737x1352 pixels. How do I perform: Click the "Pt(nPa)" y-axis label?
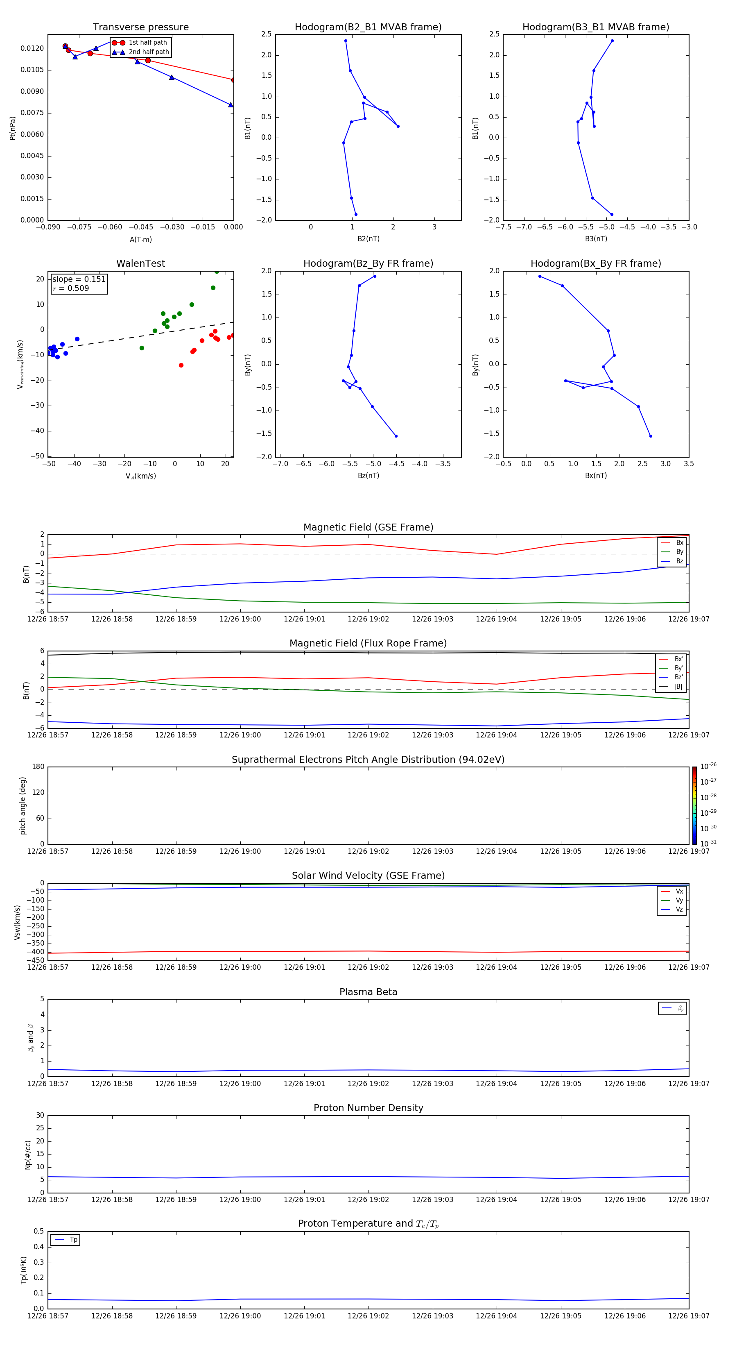point(13,127)
